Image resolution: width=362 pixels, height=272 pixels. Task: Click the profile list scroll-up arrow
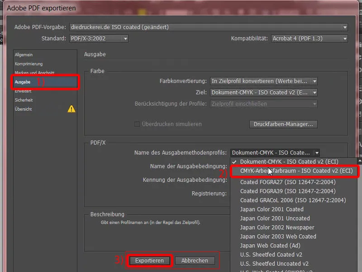tap(360, 160)
